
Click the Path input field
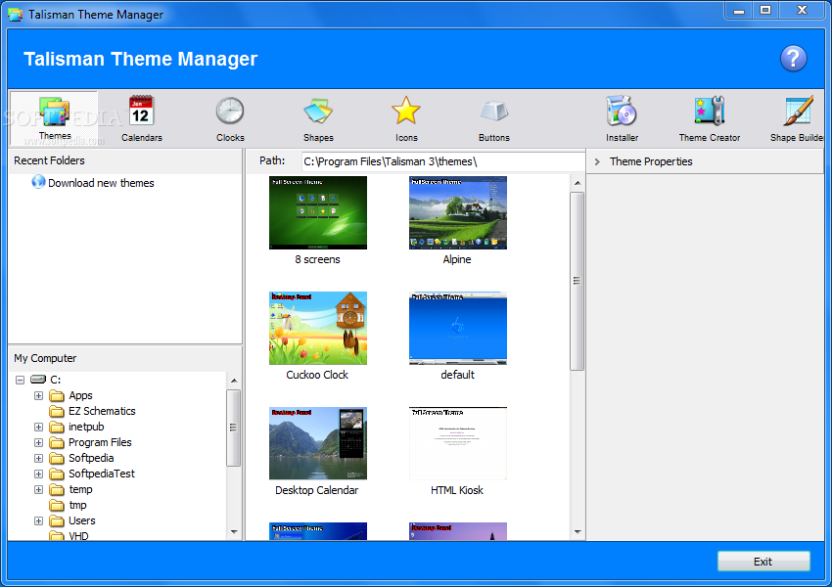(x=443, y=161)
